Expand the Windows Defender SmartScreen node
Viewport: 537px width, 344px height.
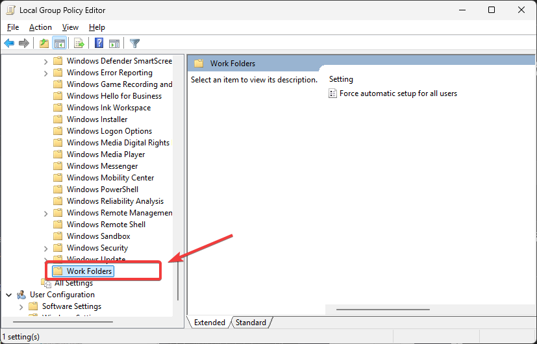pyautogui.click(x=45, y=62)
